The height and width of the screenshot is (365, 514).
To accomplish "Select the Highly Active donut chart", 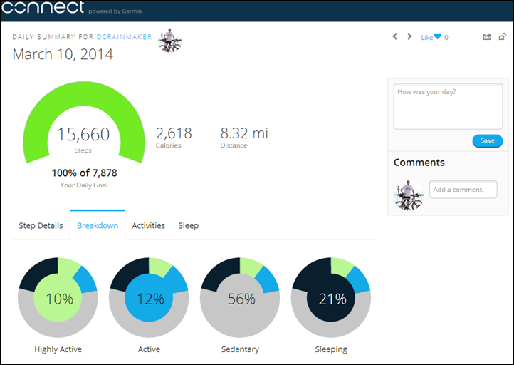I will point(58,298).
